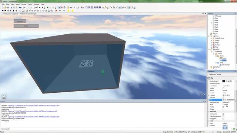Collapse the Behavior property section
This screenshot has width=237, height=133.
[x=208, y=112]
